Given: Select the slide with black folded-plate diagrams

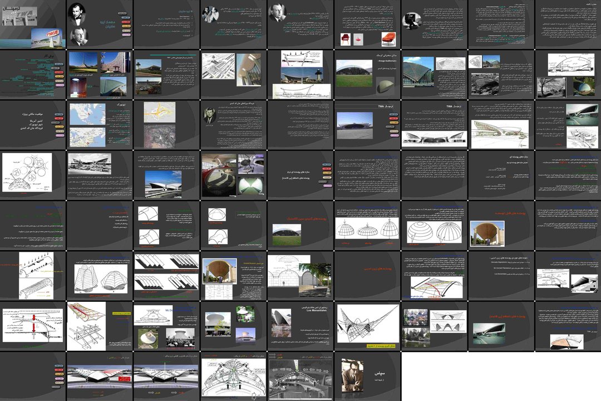Looking at the screenshot, I should point(166,276).
